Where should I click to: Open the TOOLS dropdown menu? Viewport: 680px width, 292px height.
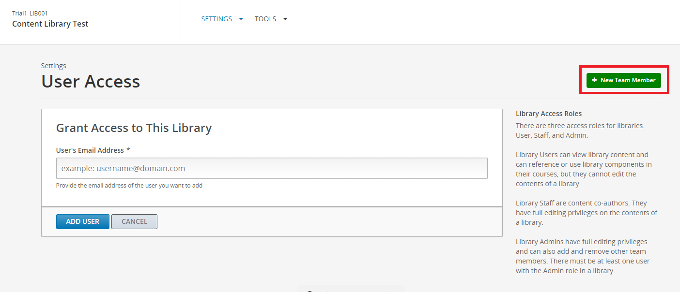click(x=265, y=19)
